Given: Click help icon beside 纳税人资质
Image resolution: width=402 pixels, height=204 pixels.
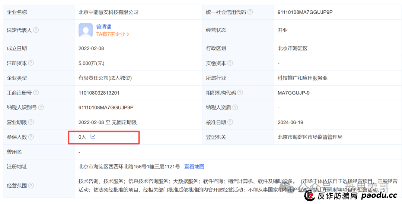Looking at the screenshot, I should point(235,108).
